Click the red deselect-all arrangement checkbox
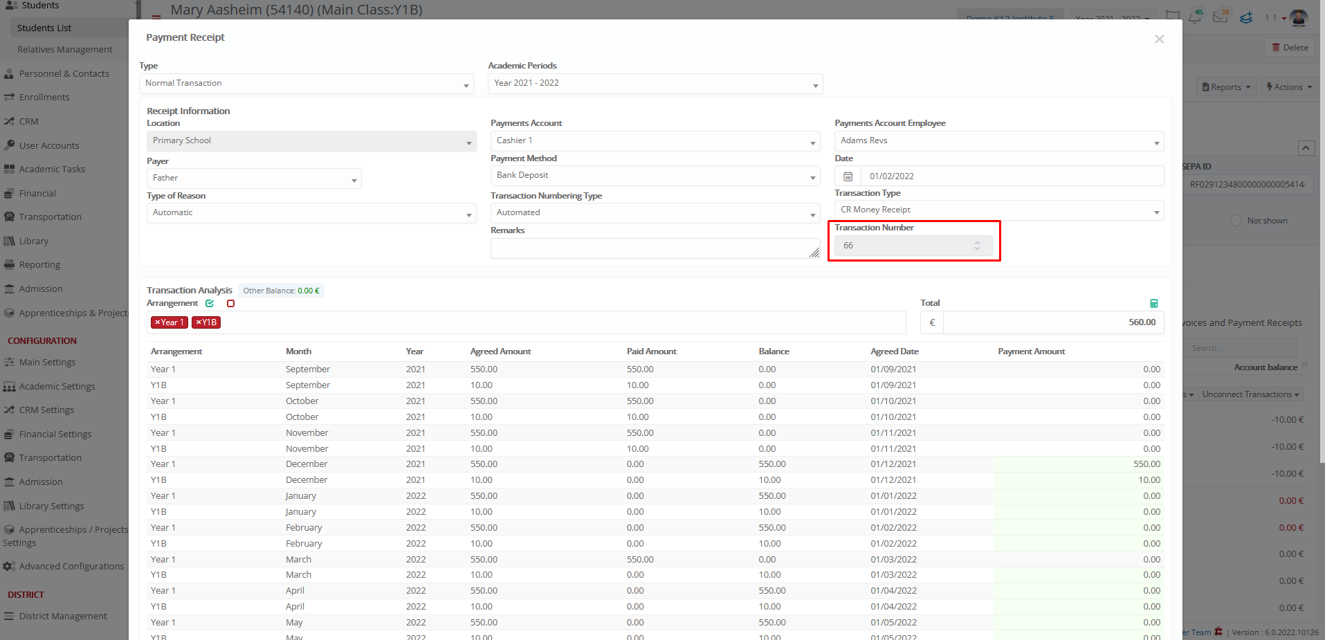The width and height of the screenshot is (1325, 640). click(230, 303)
